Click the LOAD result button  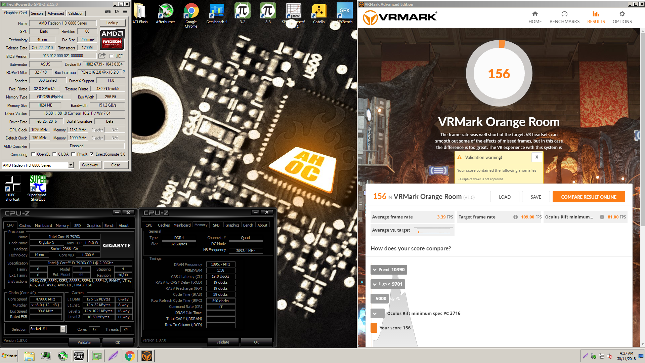(x=505, y=197)
